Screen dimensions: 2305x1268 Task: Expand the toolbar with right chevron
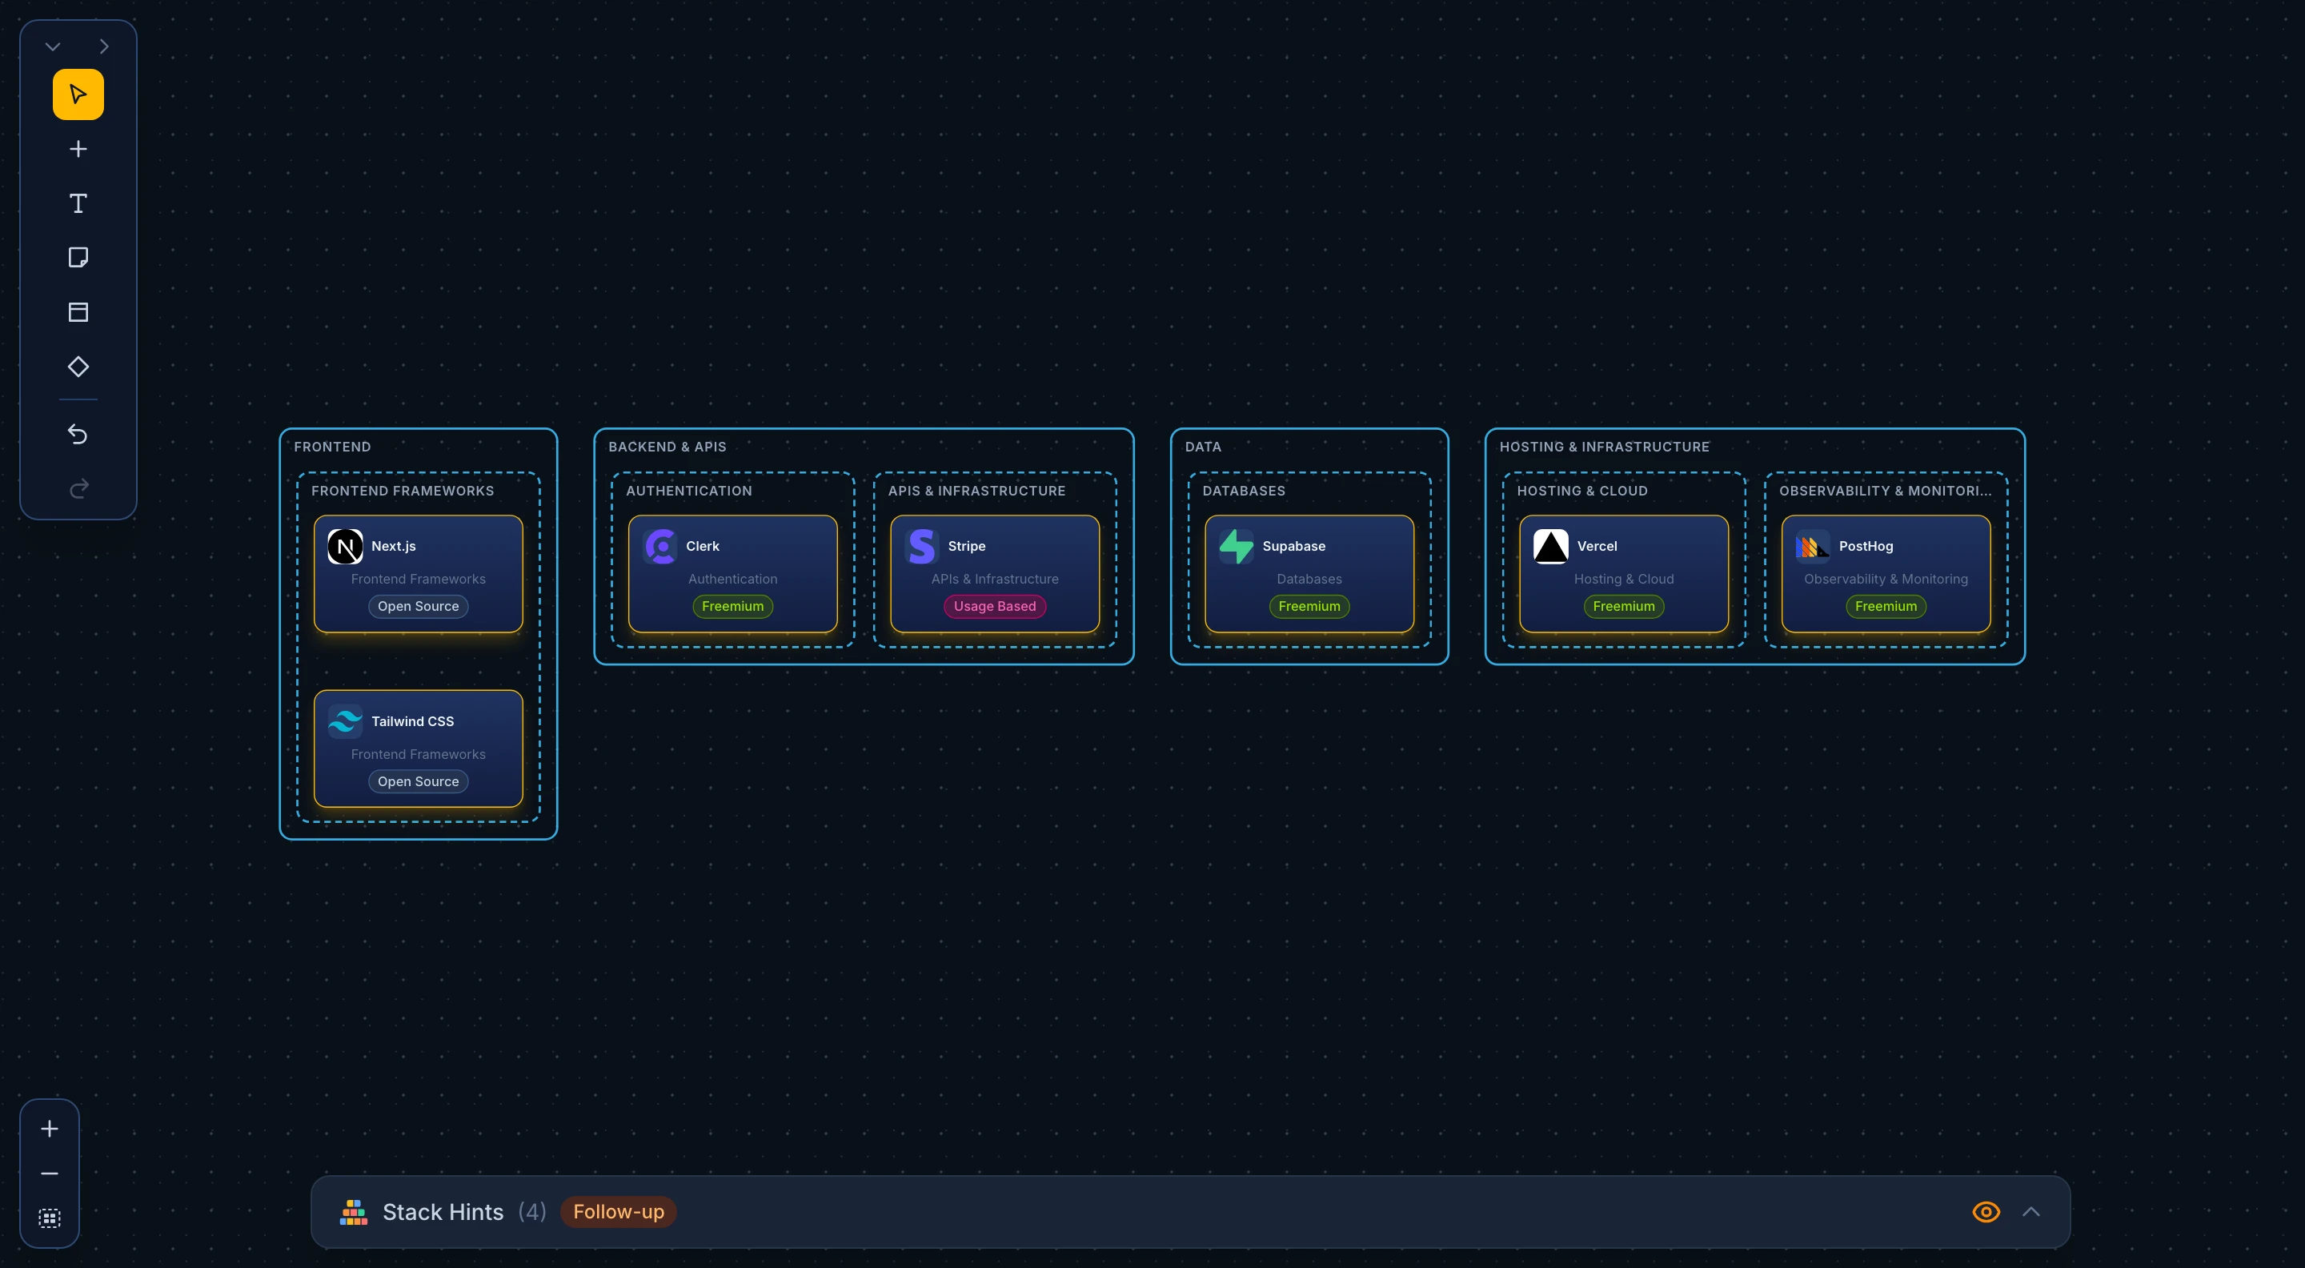(x=104, y=46)
